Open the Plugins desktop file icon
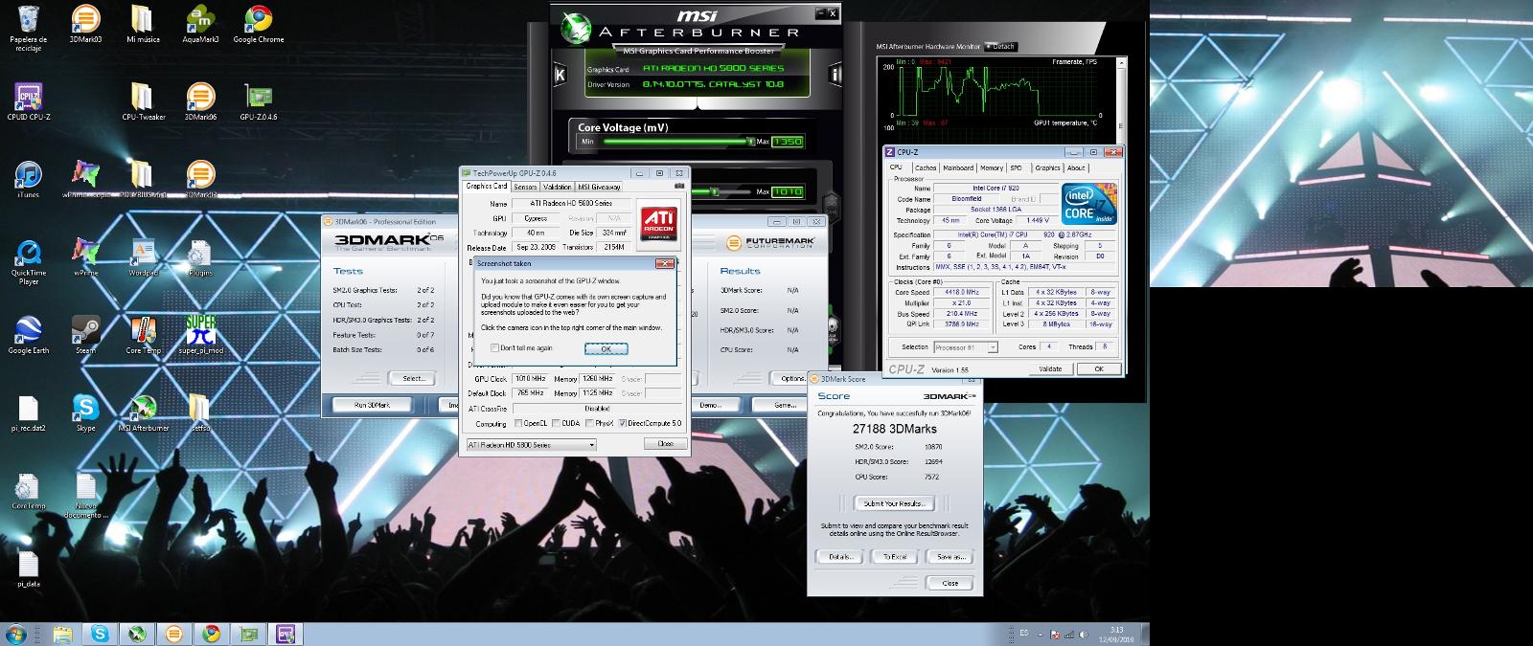This screenshot has width=1533, height=646. pos(200,257)
